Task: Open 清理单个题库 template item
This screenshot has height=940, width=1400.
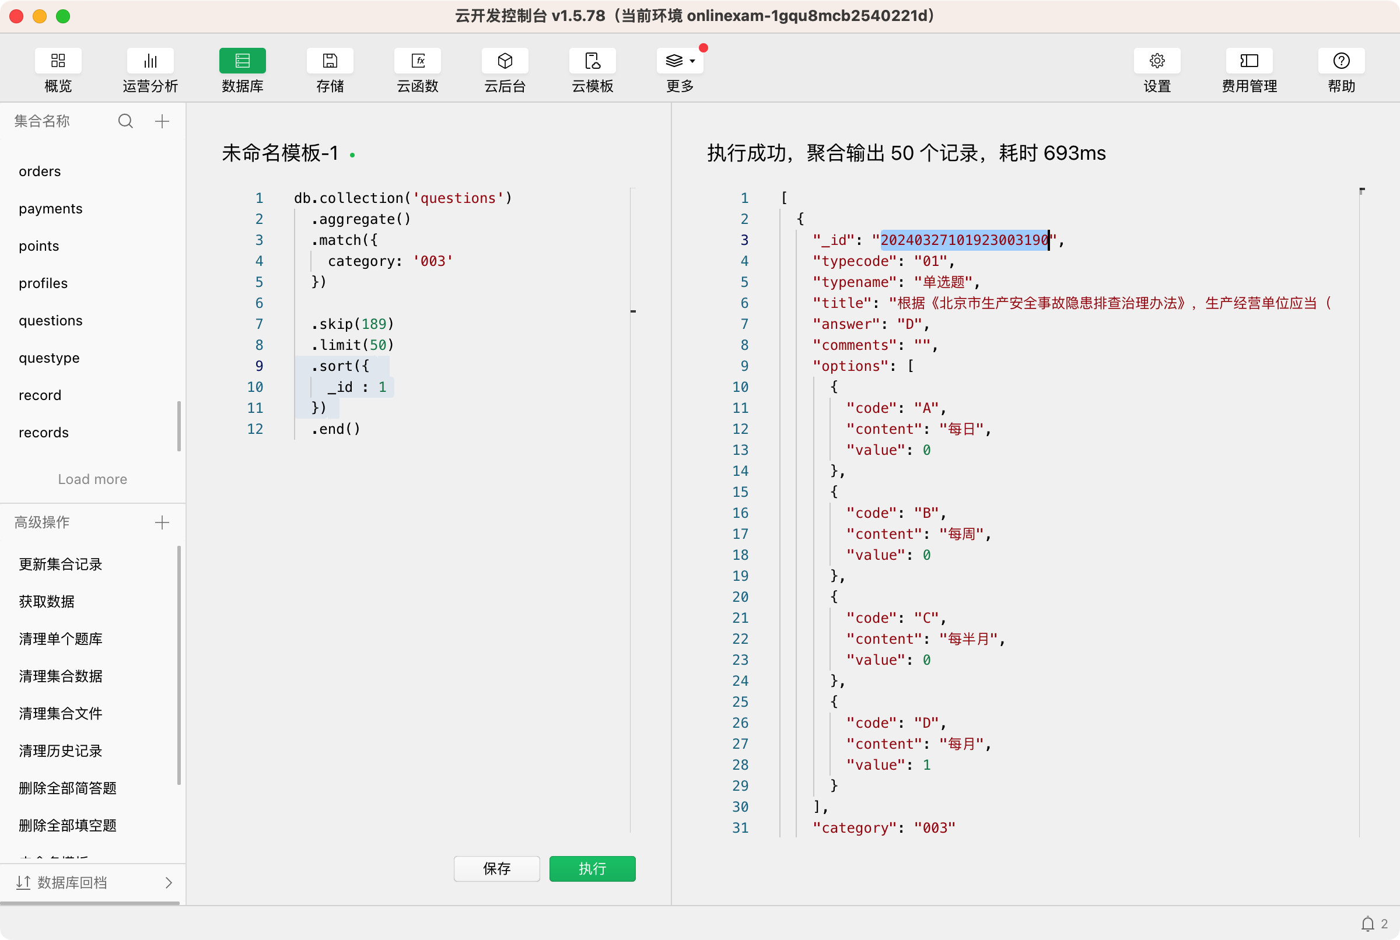Action: [61, 639]
